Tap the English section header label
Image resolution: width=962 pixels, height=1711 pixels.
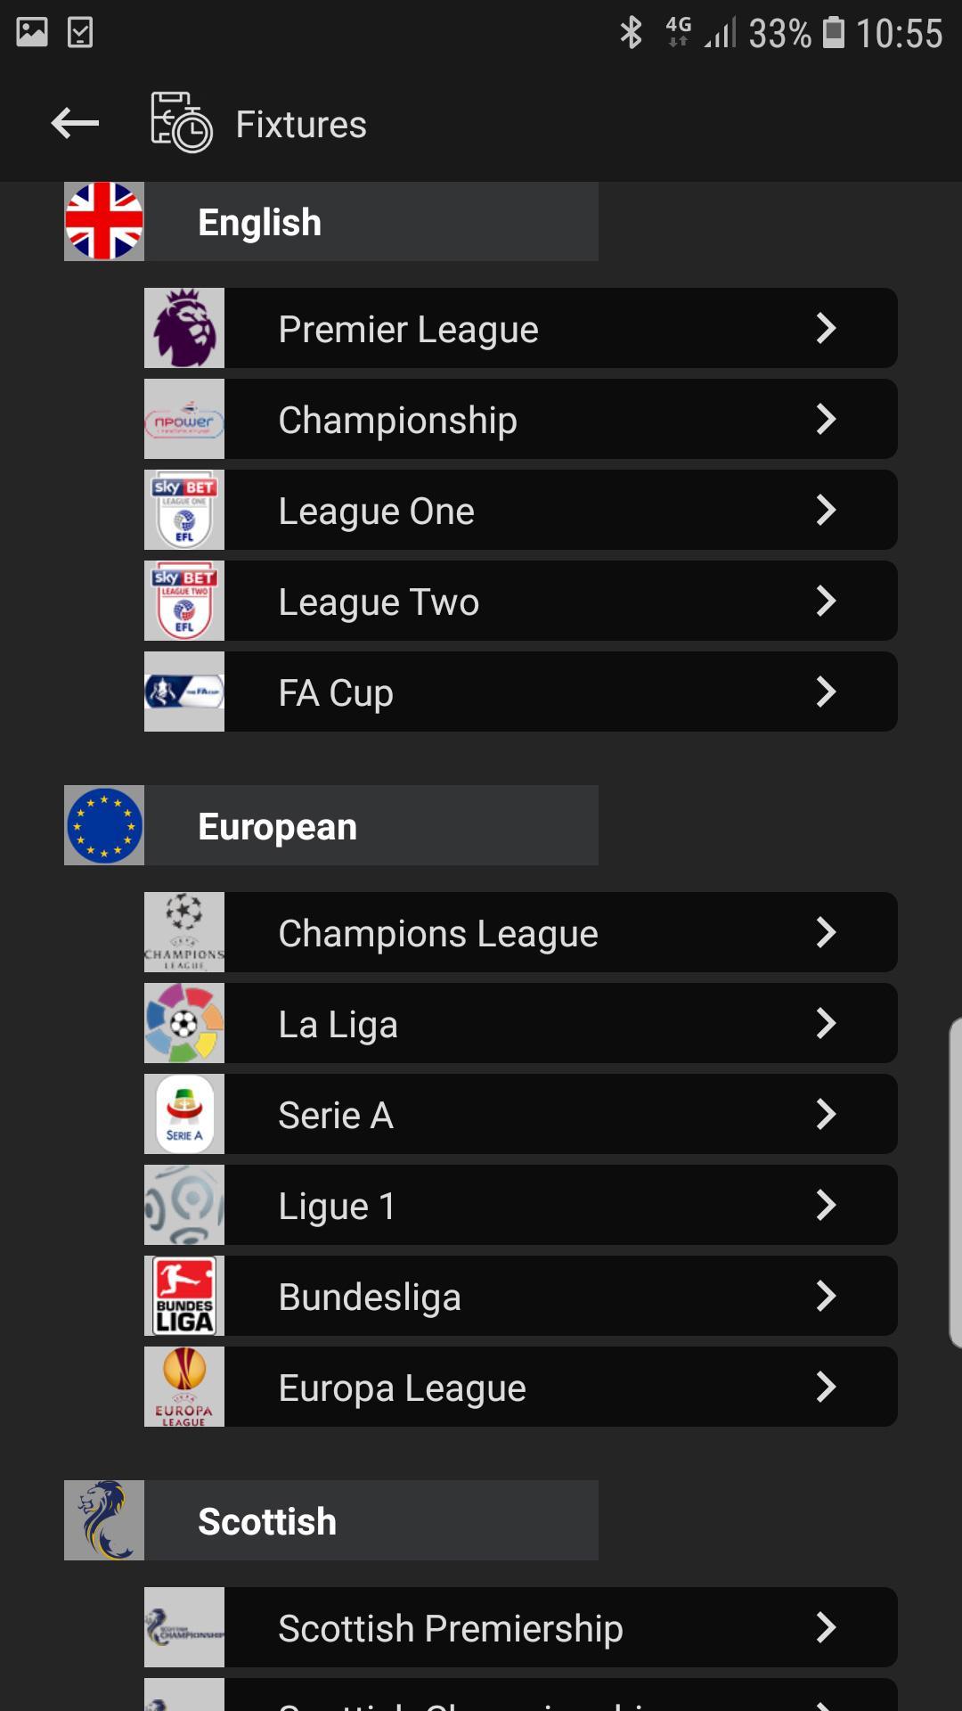259,223
